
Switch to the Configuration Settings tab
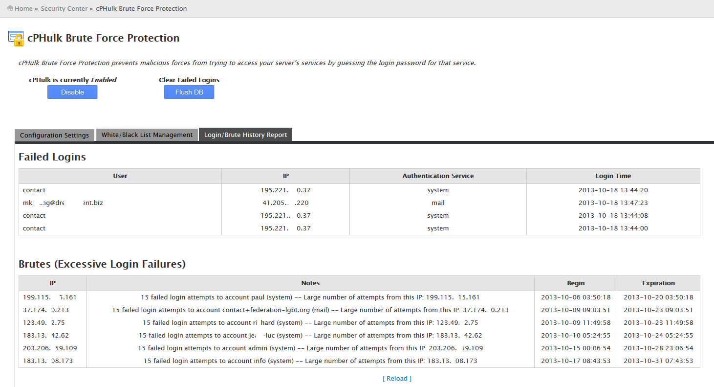tap(54, 135)
